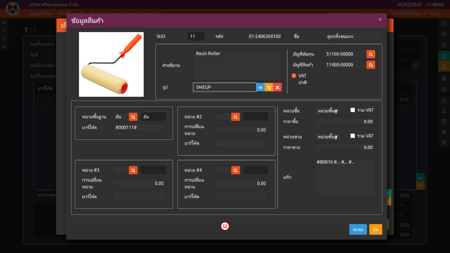Open the unit lookup for หน่วย #4
This screenshot has height=253, width=450.
tap(236, 170)
